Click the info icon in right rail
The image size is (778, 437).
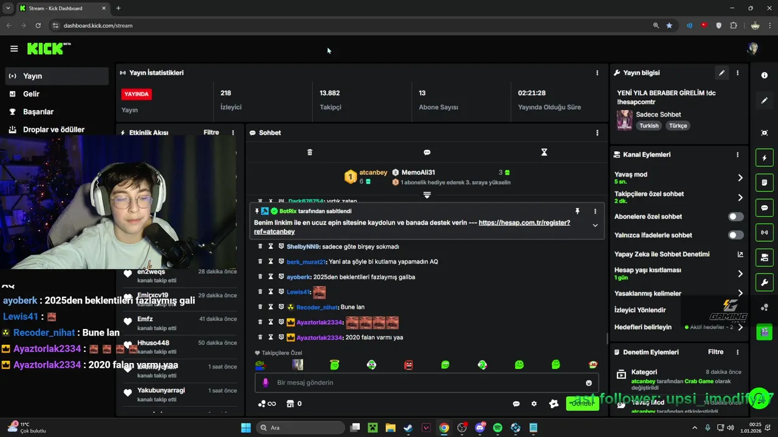point(765,75)
